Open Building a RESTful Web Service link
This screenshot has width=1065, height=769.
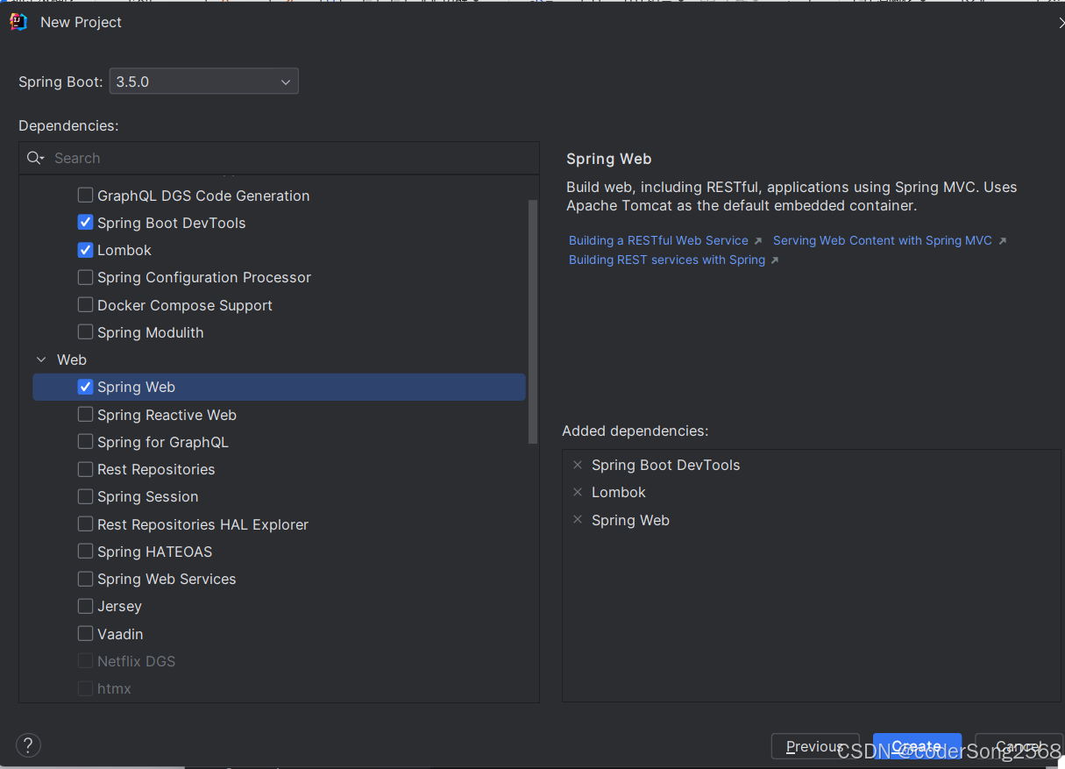coord(658,240)
